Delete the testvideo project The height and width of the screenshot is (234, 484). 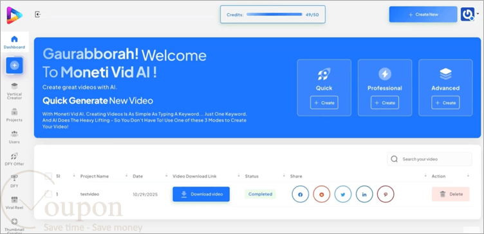click(451, 194)
